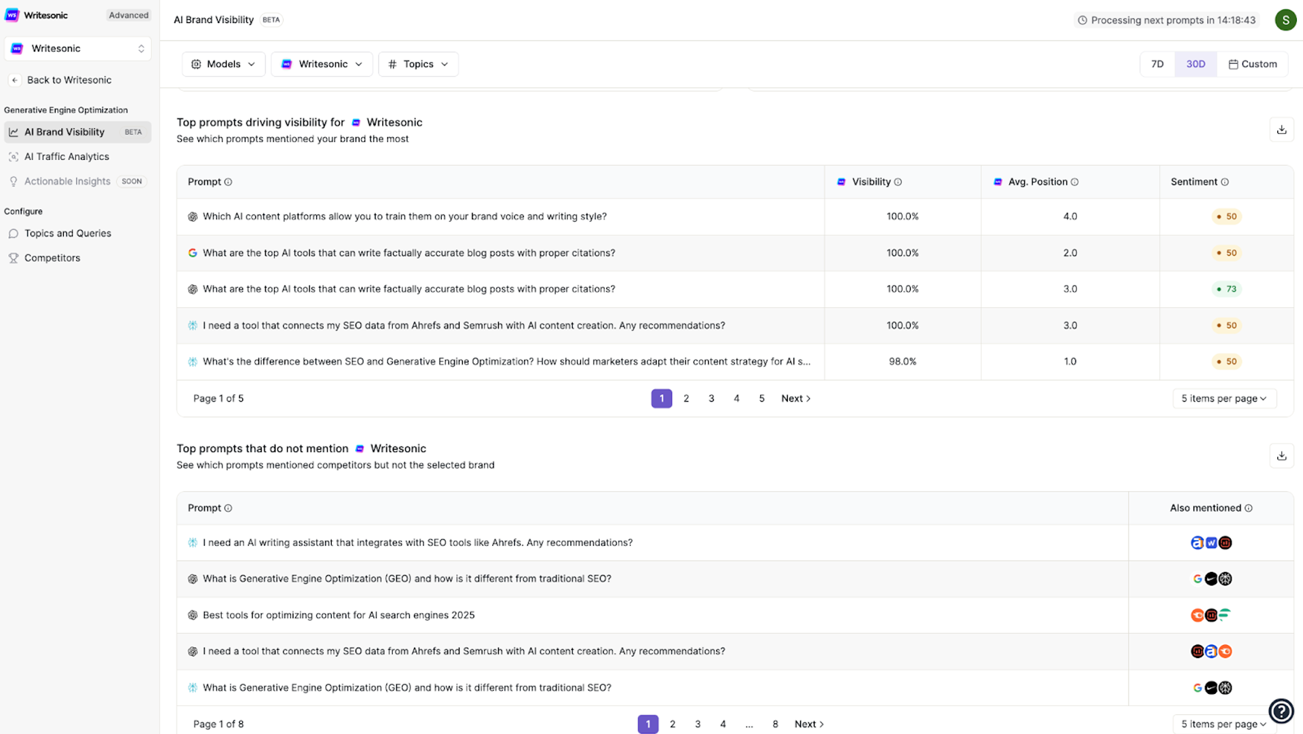The image size is (1303, 734).
Task: Download the top visibility prompts table
Action: click(1281, 130)
